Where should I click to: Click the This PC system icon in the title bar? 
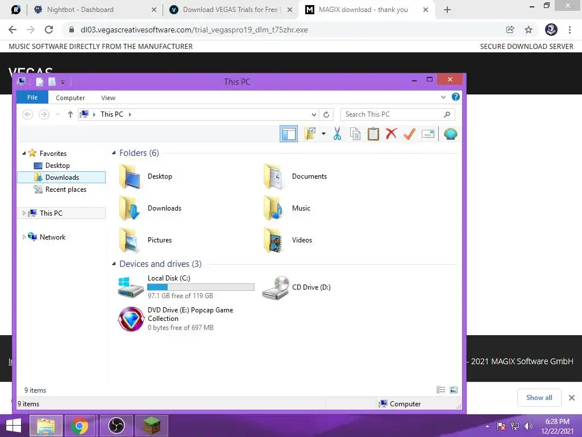pyautogui.click(x=21, y=81)
